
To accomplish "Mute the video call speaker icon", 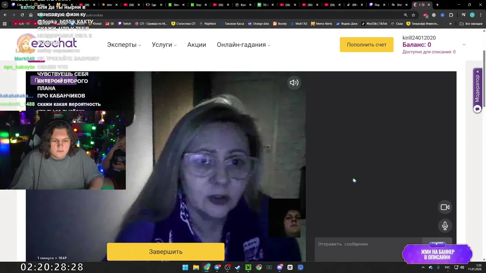I will point(294,83).
